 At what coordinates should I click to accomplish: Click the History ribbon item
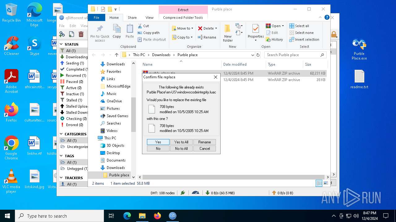click(x=274, y=39)
